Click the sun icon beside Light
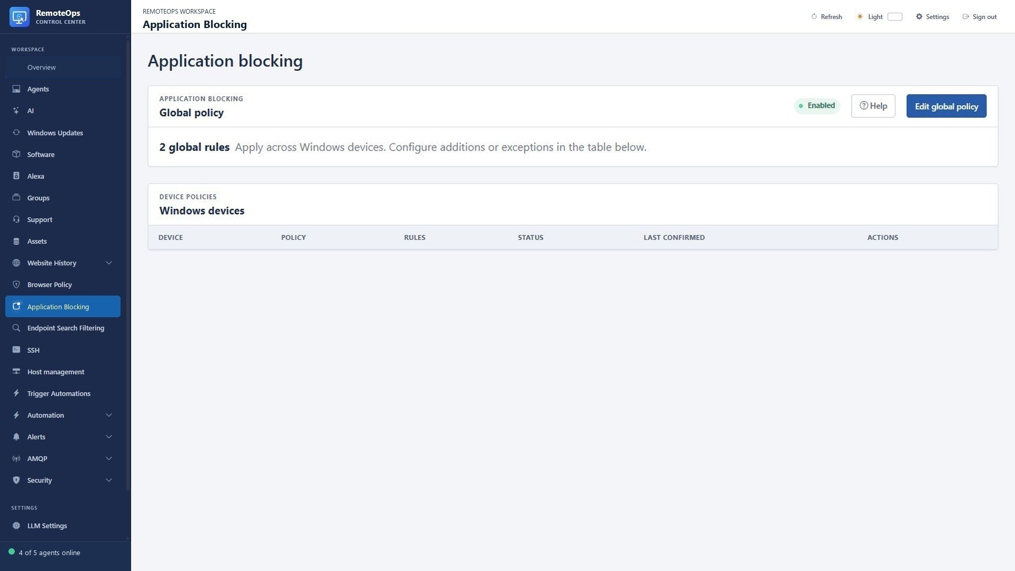 click(x=860, y=17)
